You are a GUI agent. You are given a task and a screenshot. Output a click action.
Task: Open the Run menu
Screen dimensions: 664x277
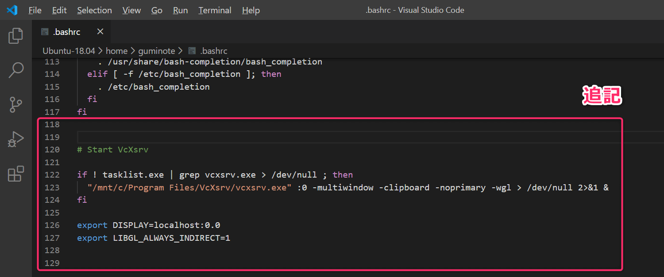point(180,10)
